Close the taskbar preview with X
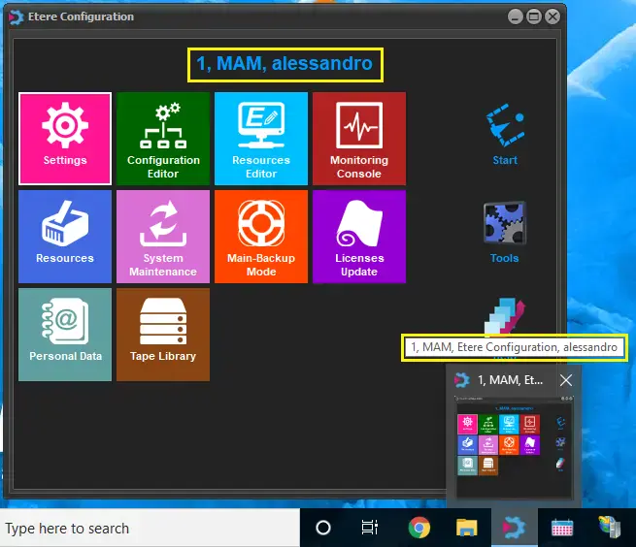Screen dimensions: 636x547 [x=566, y=380]
